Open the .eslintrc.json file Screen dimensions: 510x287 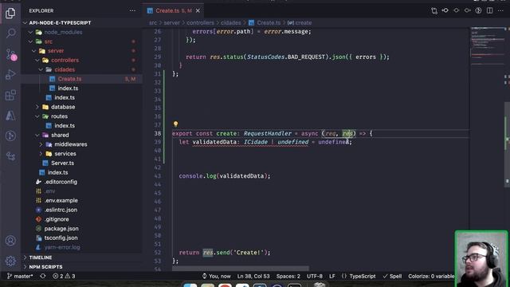[61, 210]
